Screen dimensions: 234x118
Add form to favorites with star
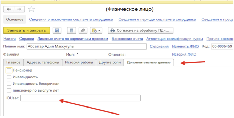tap(31, 9)
